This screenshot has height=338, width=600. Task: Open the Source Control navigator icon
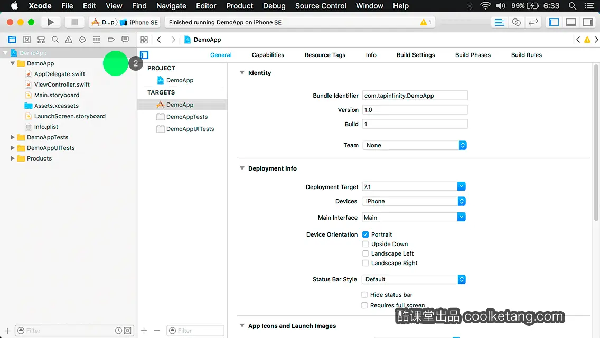pyautogui.click(x=27, y=40)
